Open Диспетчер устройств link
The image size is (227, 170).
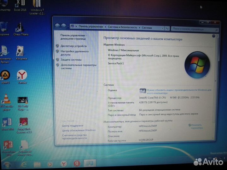click(73, 46)
